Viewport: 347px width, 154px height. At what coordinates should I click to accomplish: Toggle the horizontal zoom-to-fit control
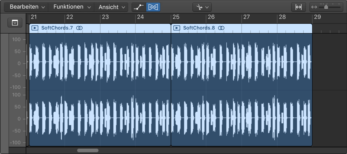click(298, 7)
